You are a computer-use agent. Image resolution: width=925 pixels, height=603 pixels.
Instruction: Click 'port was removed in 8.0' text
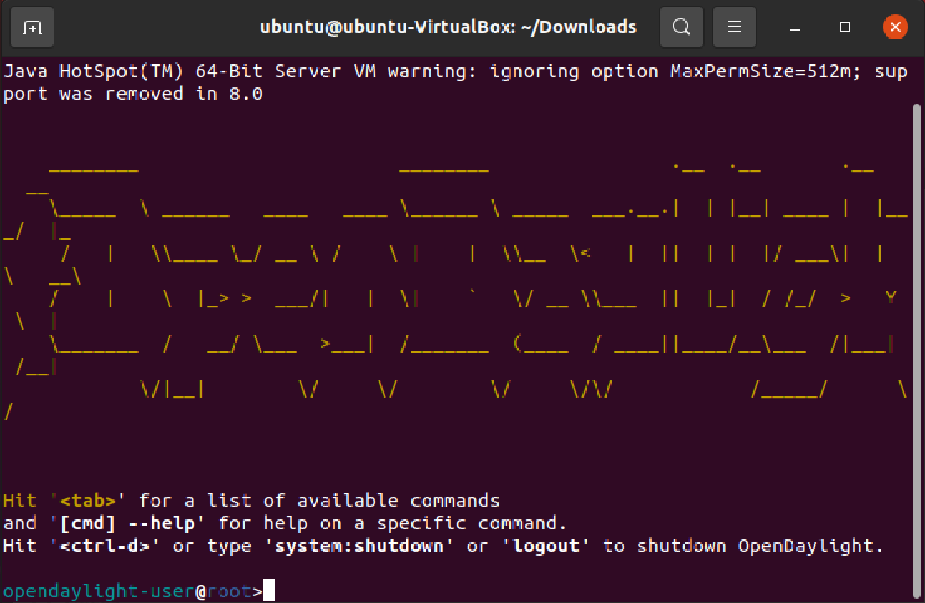coord(132,94)
